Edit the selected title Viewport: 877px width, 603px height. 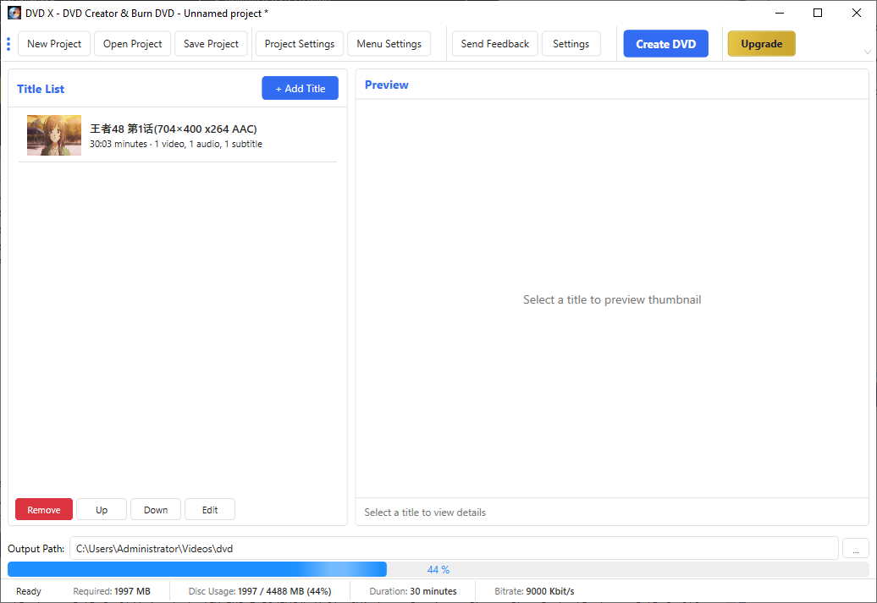click(210, 510)
